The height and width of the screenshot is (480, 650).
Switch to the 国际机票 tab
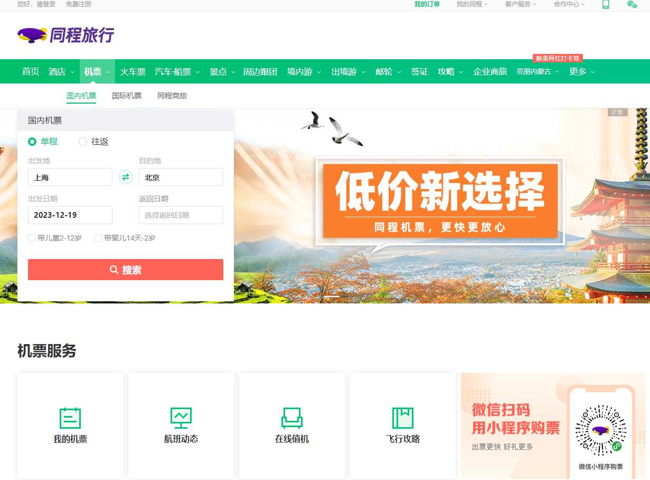pos(127,96)
